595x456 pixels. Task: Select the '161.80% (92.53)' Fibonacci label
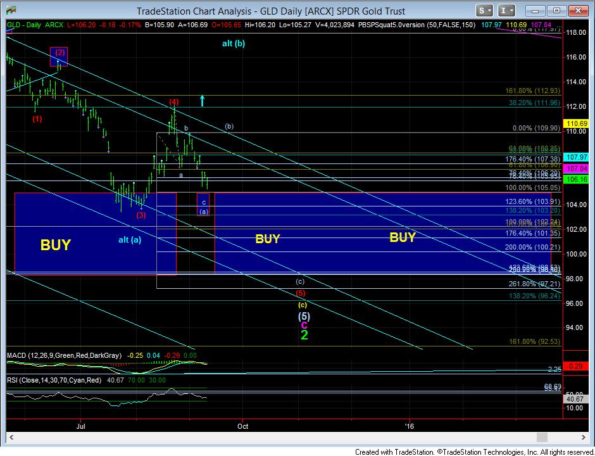[x=535, y=342]
